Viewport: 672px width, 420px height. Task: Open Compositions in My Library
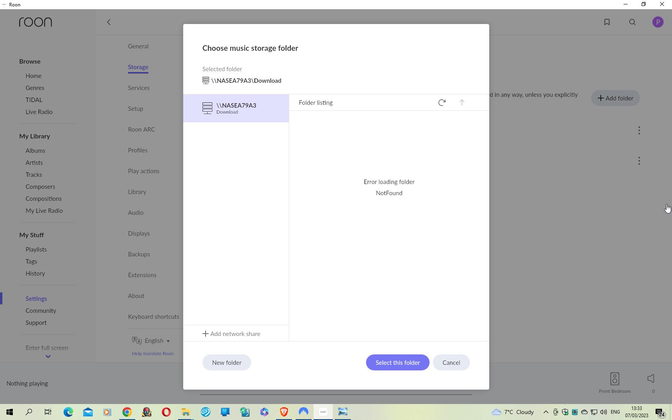point(44,198)
